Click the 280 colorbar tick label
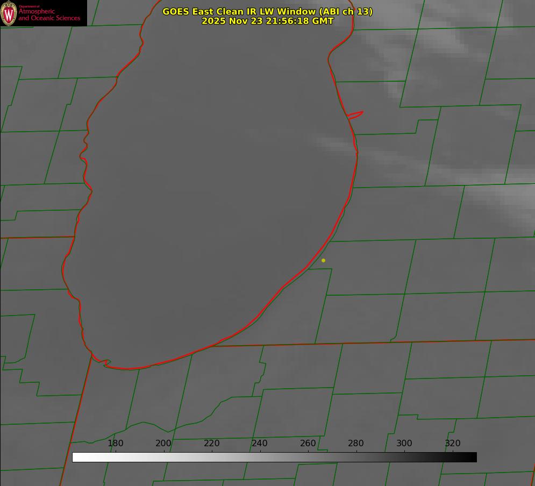The height and width of the screenshot is (486, 535). (x=356, y=443)
